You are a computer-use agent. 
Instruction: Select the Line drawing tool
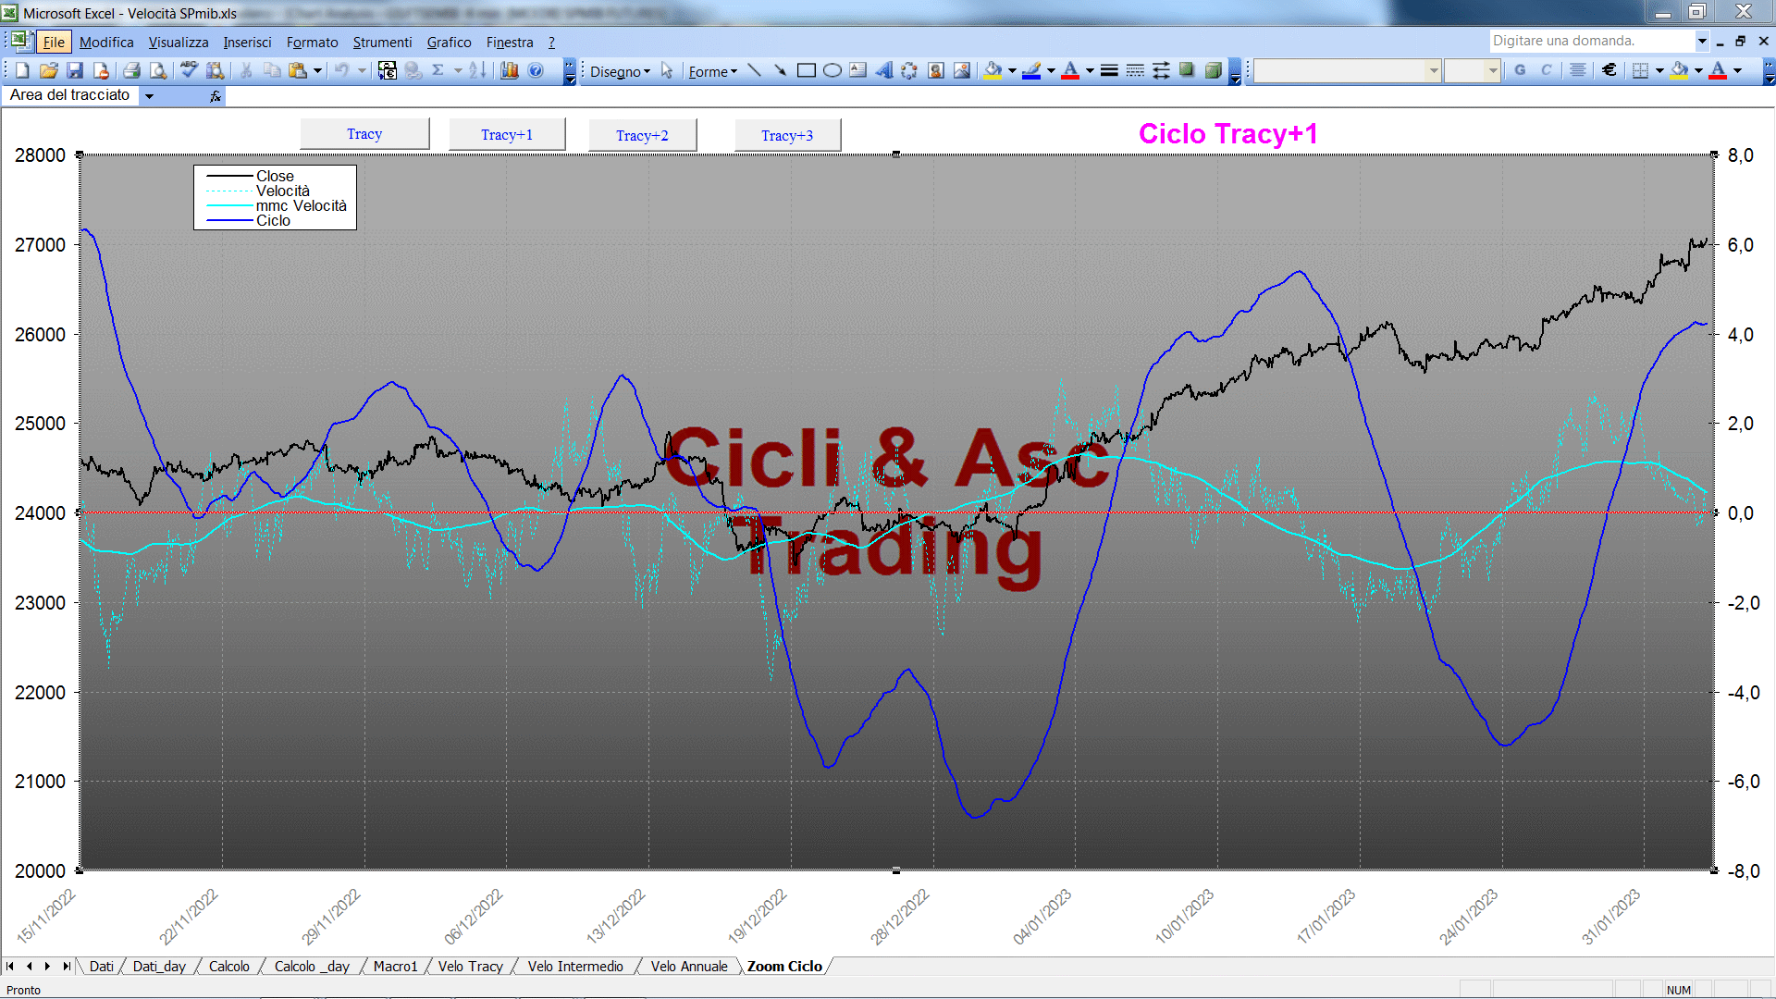tap(755, 71)
